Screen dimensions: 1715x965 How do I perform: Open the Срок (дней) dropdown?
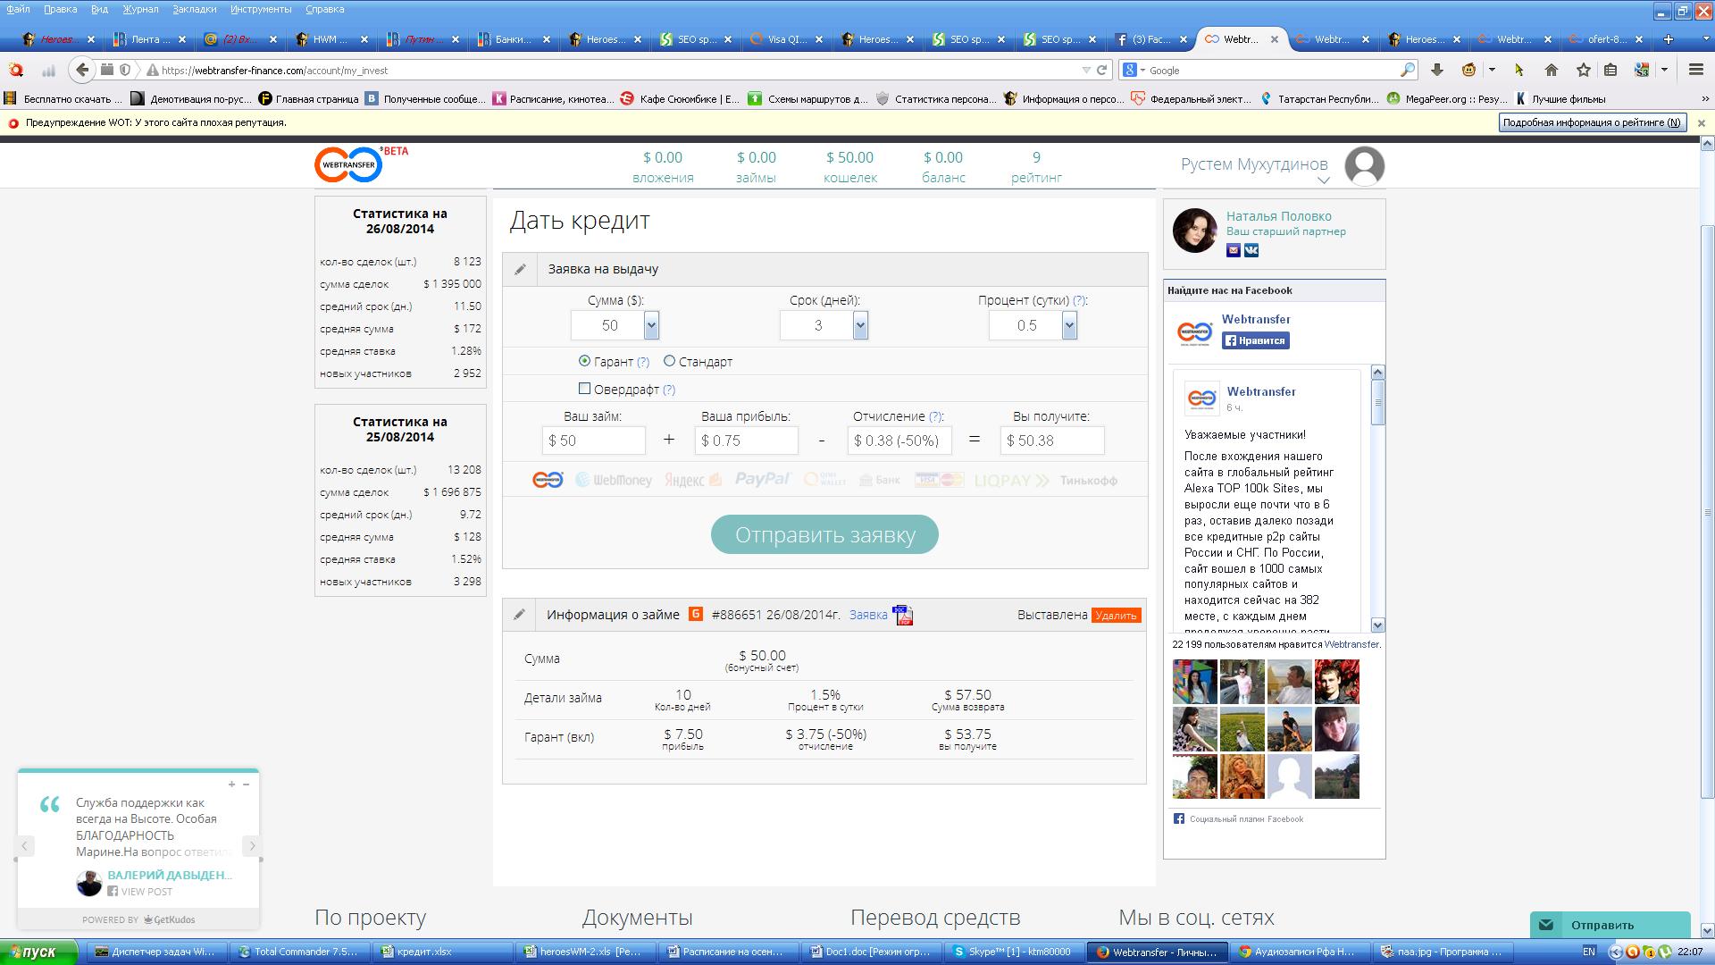point(860,325)
